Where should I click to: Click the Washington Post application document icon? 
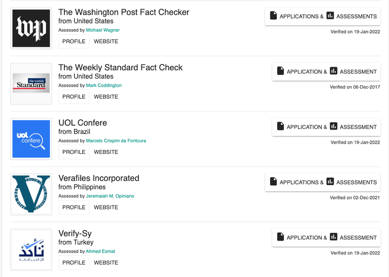pyautogui.click(x=273, y=16)
